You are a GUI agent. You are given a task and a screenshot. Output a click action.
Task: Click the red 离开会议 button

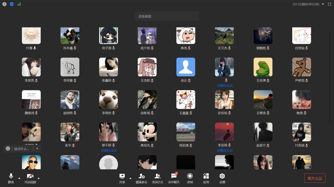pos(314,178)
